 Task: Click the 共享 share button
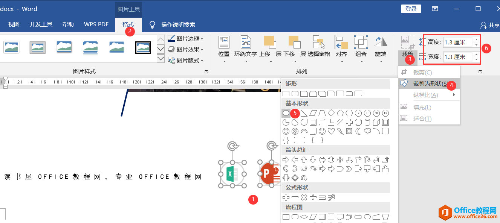pyautogui.click(x=490, y=25)
